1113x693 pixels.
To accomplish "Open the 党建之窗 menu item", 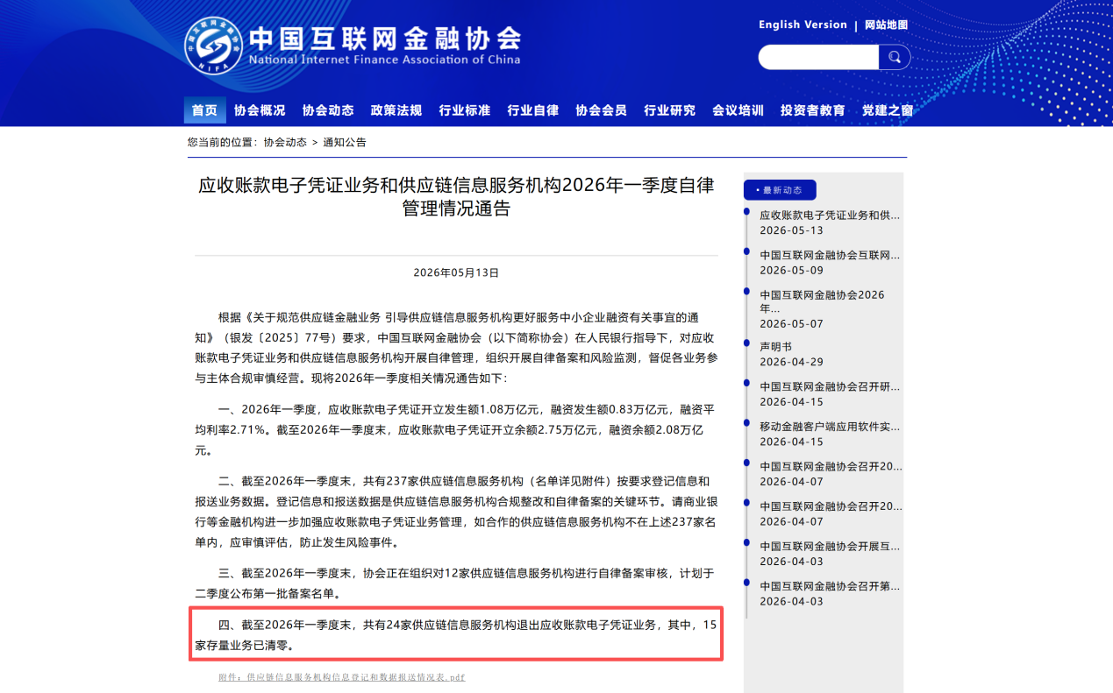I will coord(888,110).
